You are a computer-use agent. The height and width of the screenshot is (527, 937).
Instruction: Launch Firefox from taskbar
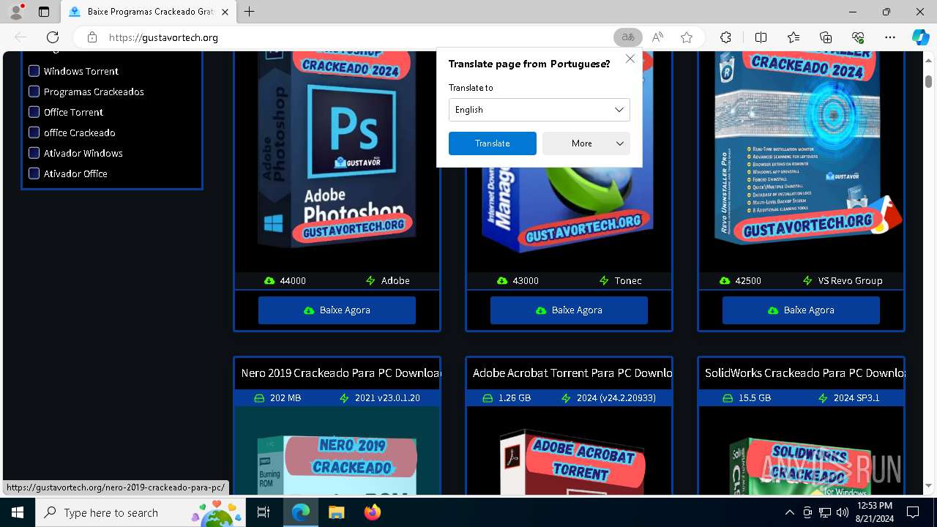pyautogui.click(x=372, y=512)
